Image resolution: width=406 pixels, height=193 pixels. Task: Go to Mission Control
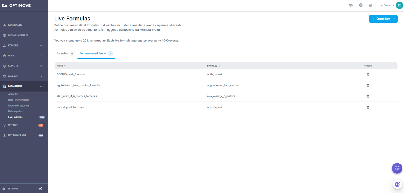pyautogui.click(x=18, y=35)
